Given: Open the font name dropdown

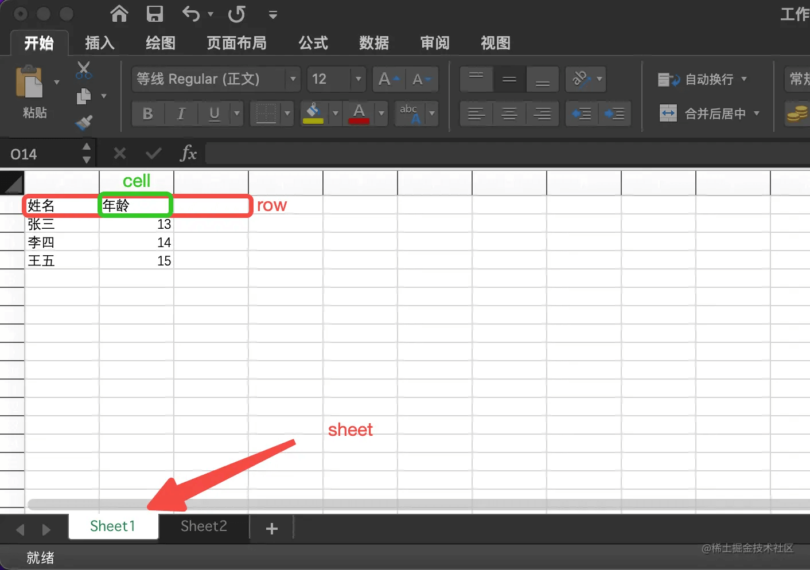Looking at the screenshot, I should point(293,79).
